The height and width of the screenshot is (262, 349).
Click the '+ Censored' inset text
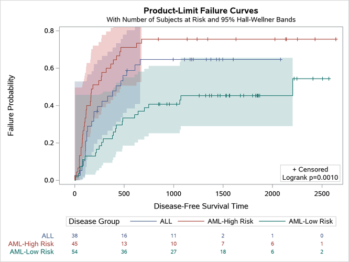click(x=310, y=169)
